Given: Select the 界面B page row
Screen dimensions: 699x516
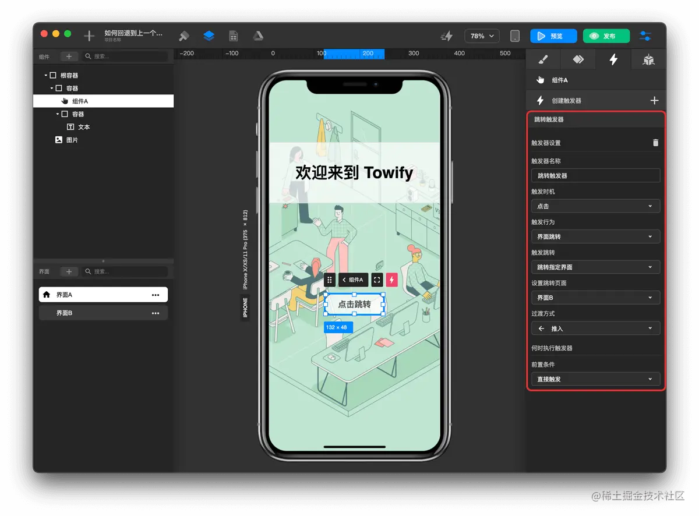Looking at the screenshot, I should coord(104,313).
